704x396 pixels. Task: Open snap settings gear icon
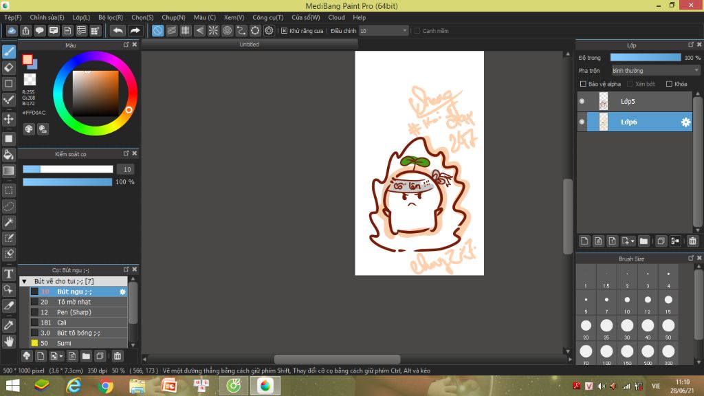[269, 30]
